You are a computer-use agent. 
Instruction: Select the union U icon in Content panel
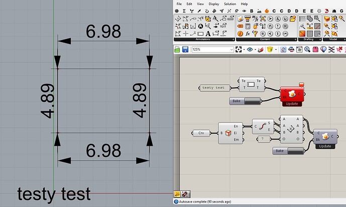pyautogui.click(x=285, y=19)
